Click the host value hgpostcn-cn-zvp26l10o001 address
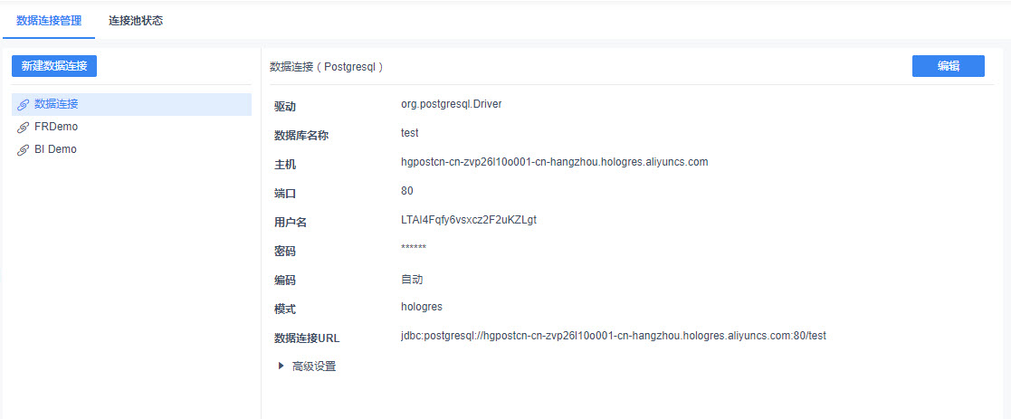Image resolution: width=1011 pixels, height=419 pixels. [x=555, y=162]
